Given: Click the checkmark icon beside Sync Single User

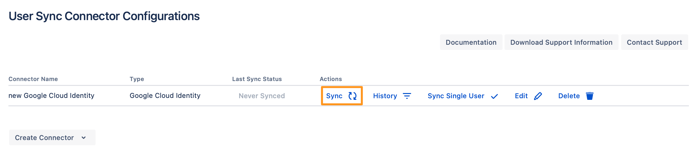Looking at the screenshot, I should click(494, 96).
